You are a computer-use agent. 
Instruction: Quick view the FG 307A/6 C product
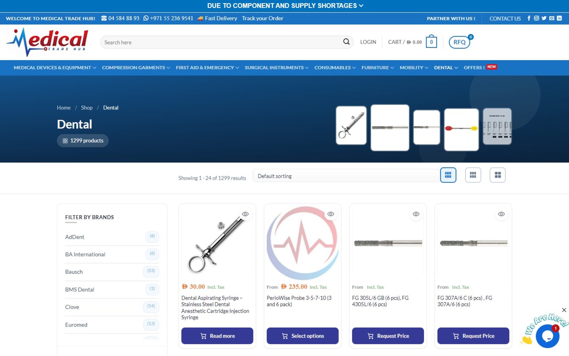pos(501,214)
